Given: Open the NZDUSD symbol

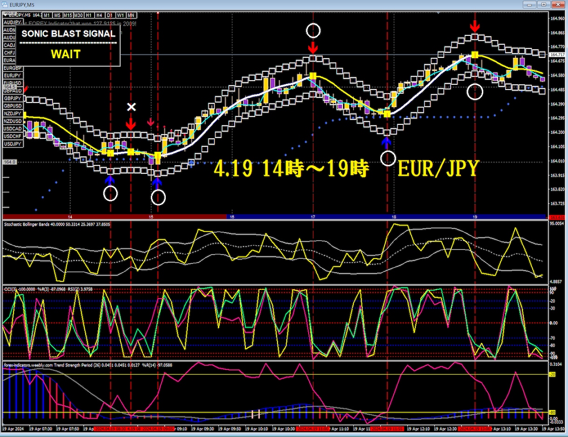Looking at the screenshot, I should pos(13,121).
